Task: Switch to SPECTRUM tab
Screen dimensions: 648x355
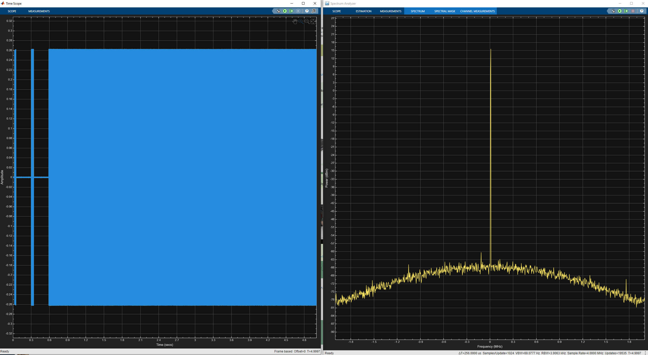Action: click(417, 11)
